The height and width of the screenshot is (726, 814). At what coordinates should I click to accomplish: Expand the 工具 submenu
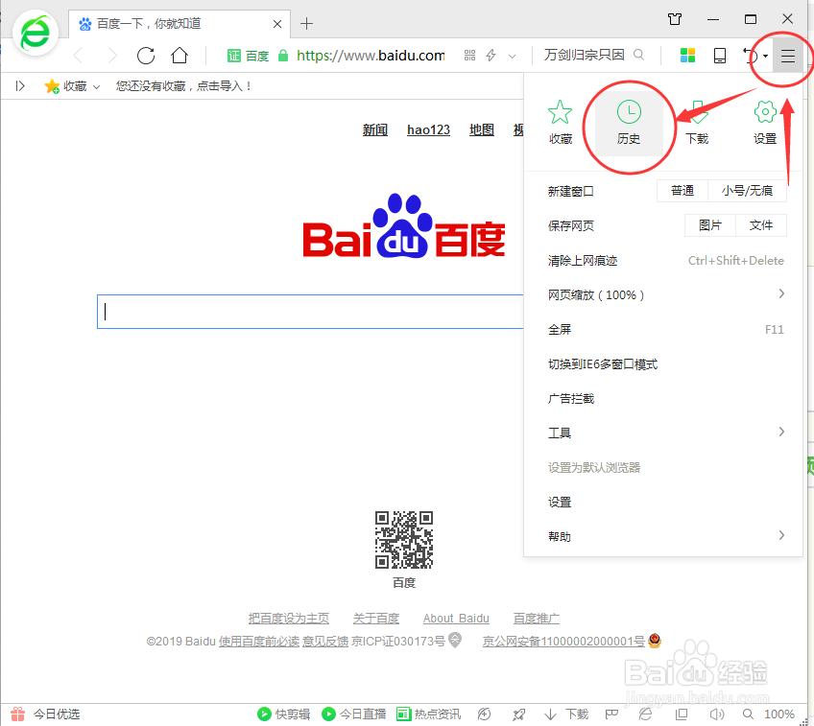pos(560,432)
